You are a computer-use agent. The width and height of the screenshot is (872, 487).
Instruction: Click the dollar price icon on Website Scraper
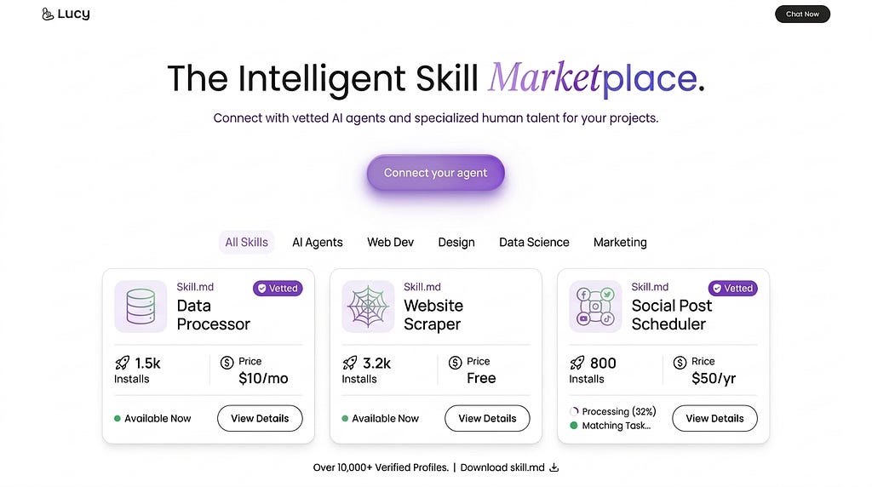455,363
